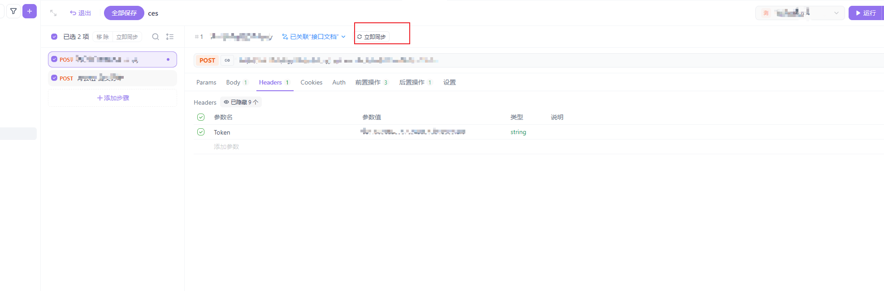
Task: Uncheck the second POST step checkbox
Action: 54,78
